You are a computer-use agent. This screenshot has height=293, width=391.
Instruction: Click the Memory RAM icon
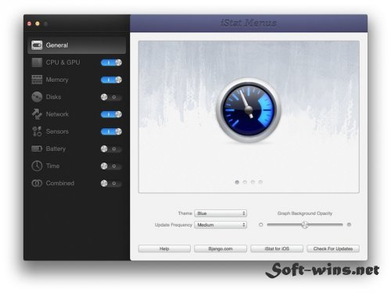37,80
